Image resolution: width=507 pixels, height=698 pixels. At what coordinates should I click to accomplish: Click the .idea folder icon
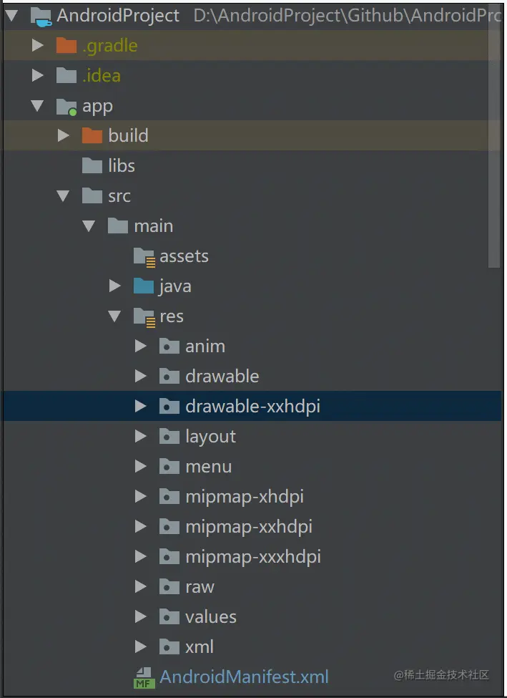67,76
